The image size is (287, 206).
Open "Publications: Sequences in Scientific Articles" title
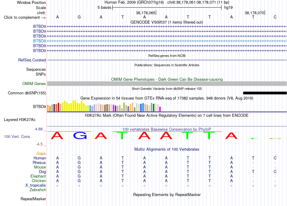point(167,65)
